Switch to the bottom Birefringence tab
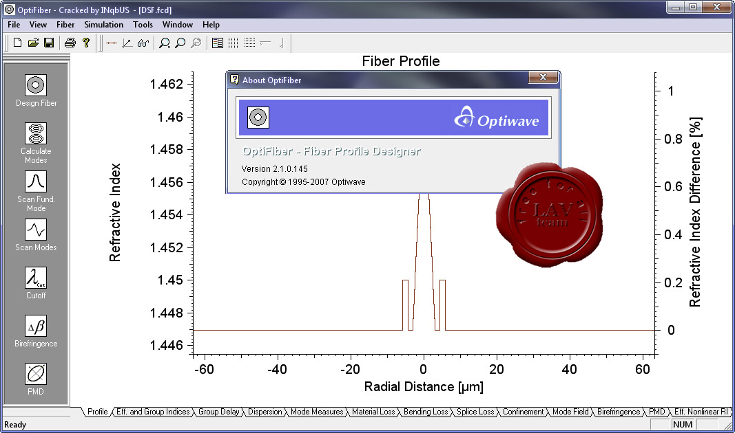 tap(619, 412)
